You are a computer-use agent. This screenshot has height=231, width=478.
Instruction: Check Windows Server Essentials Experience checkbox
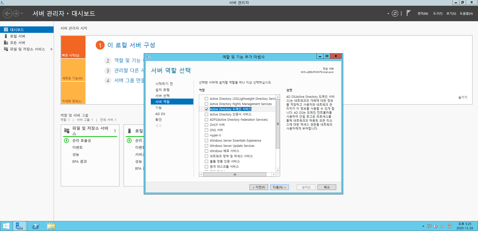(x=206, y=141)
